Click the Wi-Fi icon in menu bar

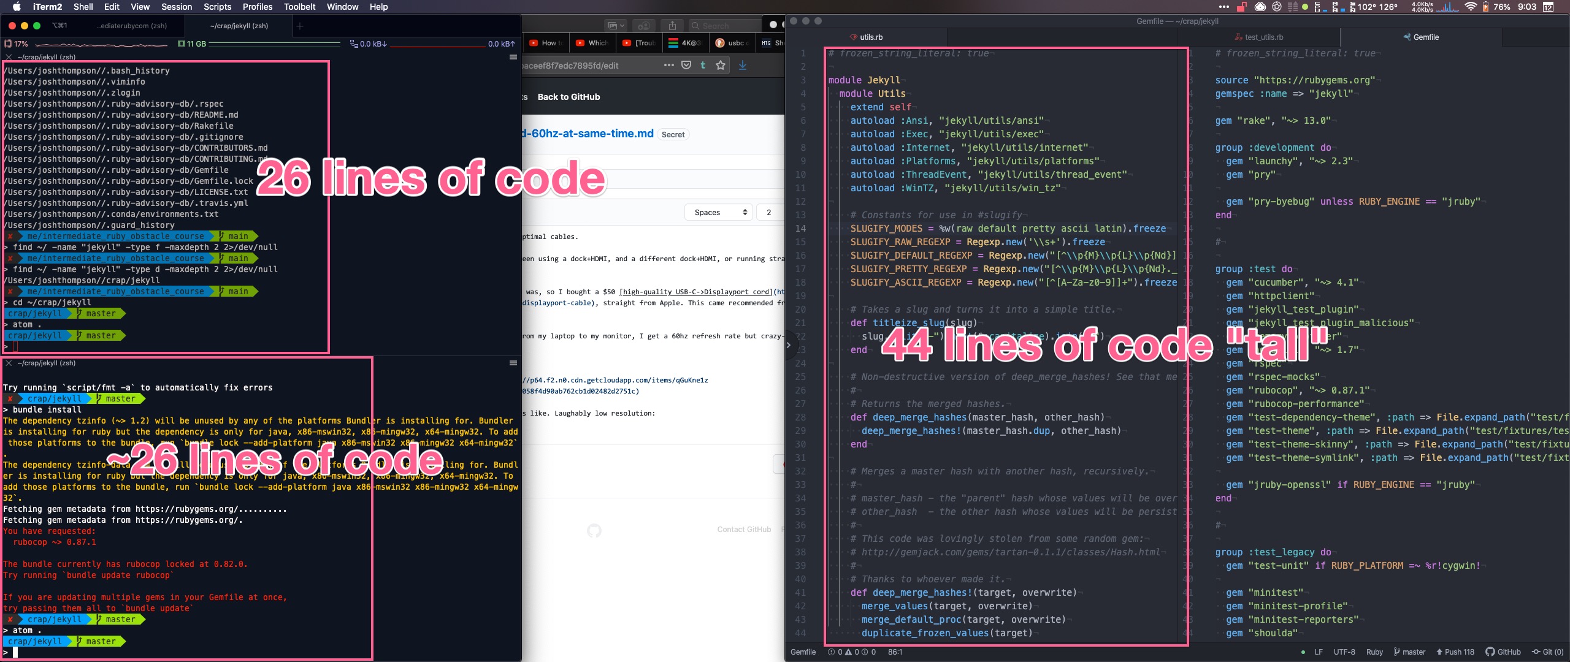tap(1470, 7)
